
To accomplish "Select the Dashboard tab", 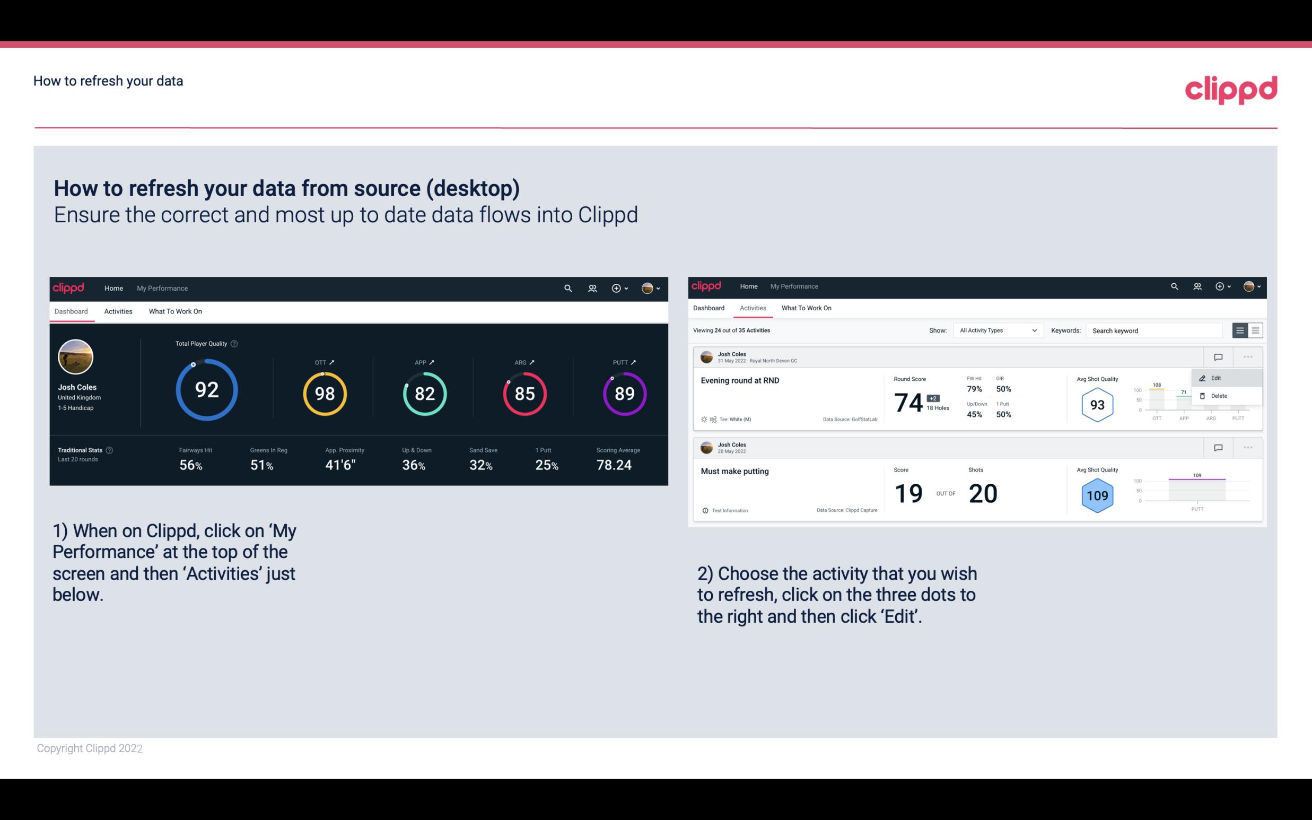I will (71, 312).
